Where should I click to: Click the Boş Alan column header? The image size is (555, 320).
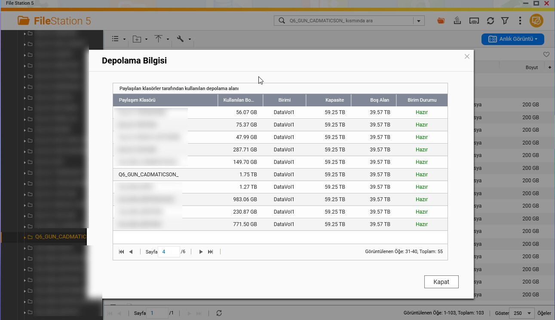374,100
